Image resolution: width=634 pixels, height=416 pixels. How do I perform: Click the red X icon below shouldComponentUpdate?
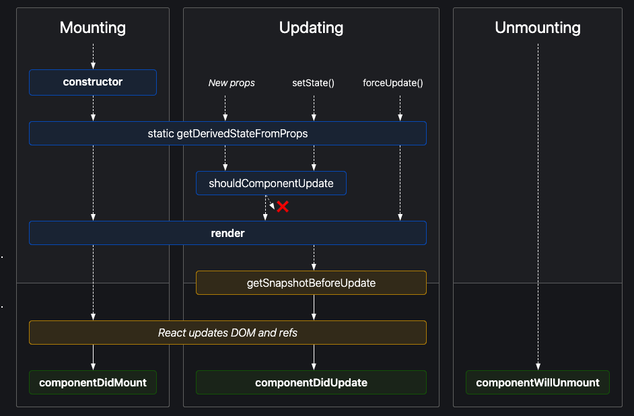(283, 207)
